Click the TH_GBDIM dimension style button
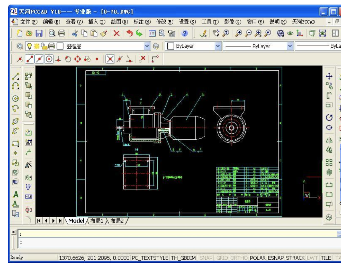Viewport: 341px width, 268px height. pos(183,258)
